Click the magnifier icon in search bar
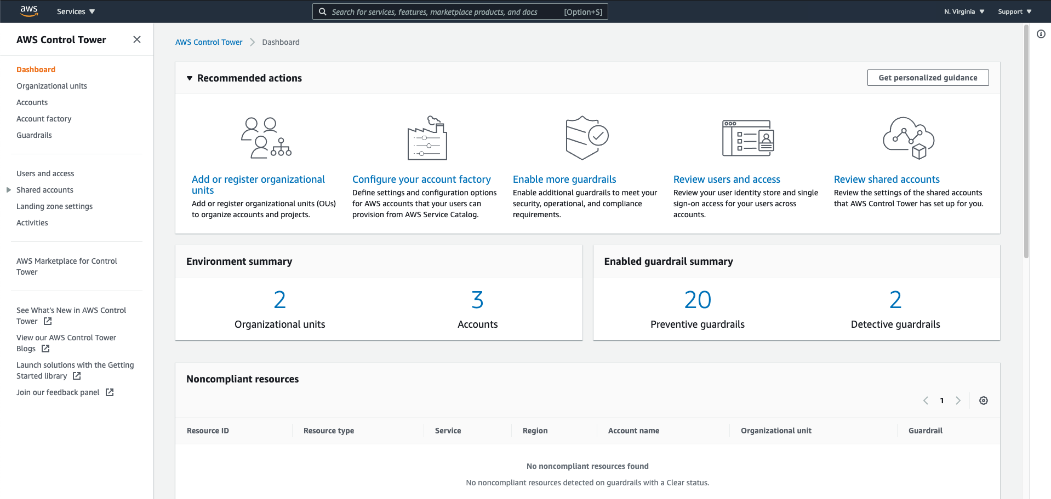1051x499 pixels. pos(323,11)
